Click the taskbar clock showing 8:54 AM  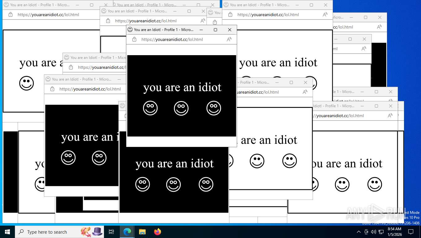coord(394,232)
